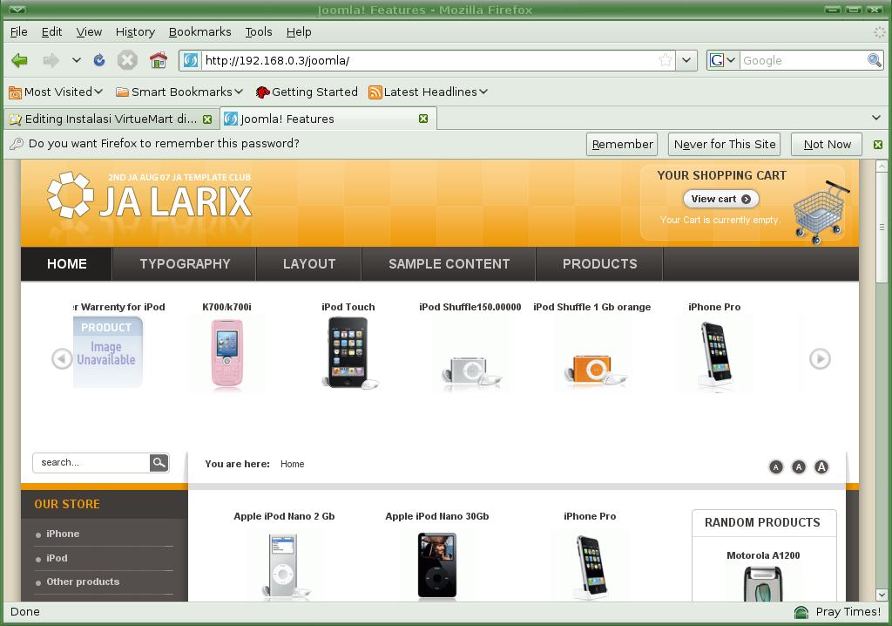Open the K700/k700i pink phone thumbnail

pos(227,353)
